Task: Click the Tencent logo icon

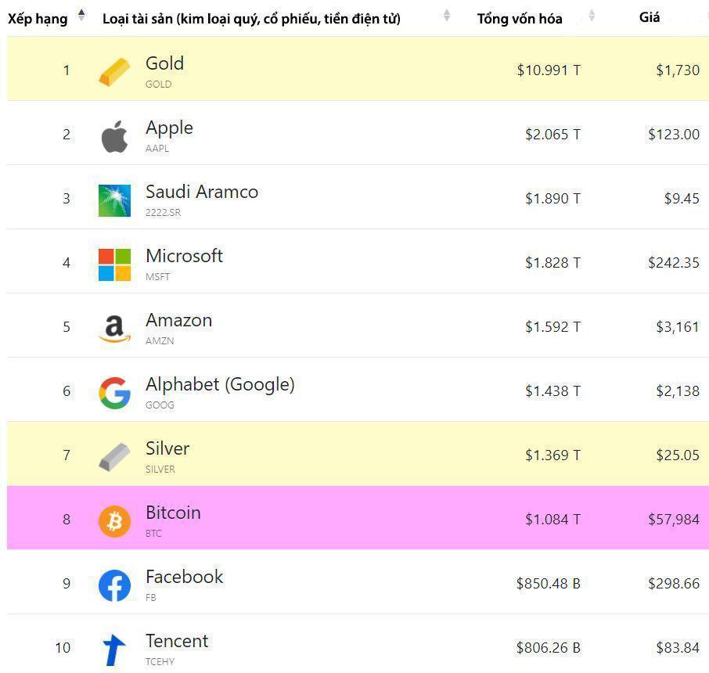Action: point(114,650)
